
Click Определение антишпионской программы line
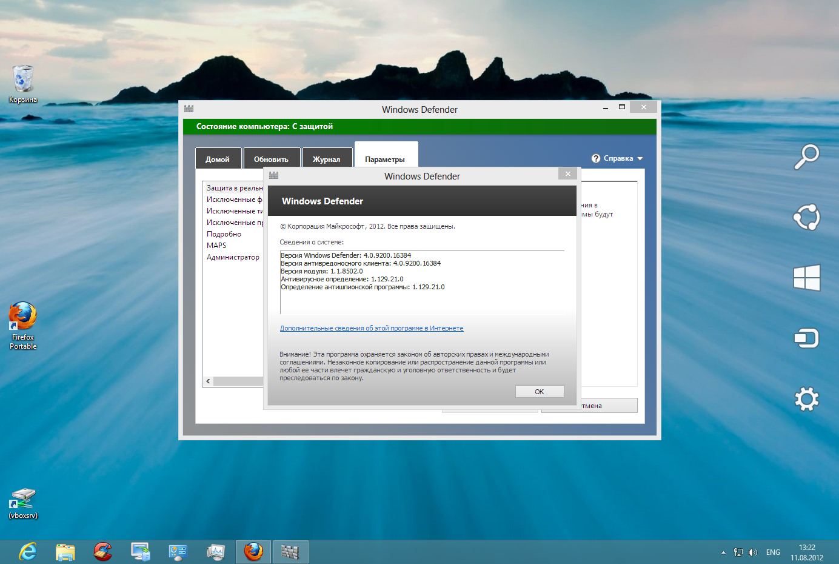363,287
